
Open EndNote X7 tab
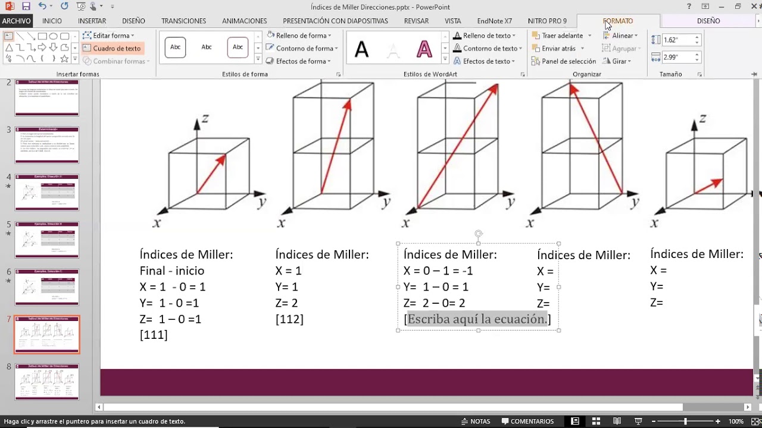(494, 21)
